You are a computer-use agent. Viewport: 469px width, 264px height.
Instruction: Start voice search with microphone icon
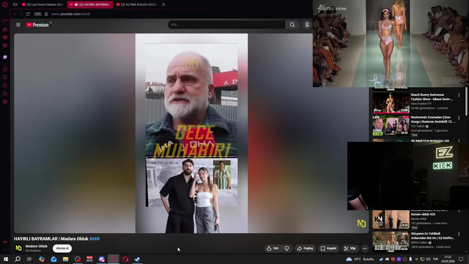[307, 25]
